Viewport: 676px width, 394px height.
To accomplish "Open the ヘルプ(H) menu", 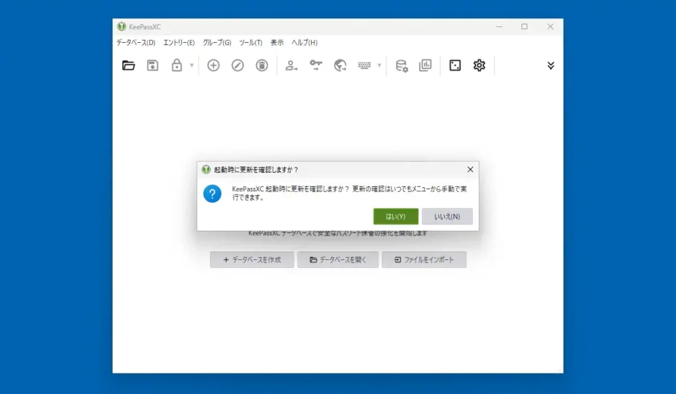I will (x=304, y=43).
